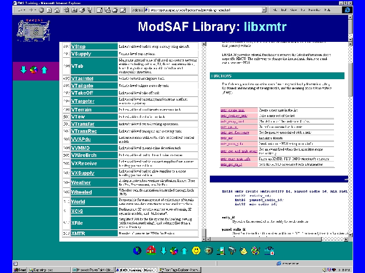
Task: Open the Help menu
Action: pos(327,10)
